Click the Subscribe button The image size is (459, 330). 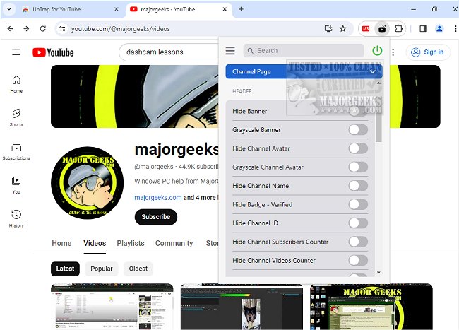tap(156, 217)
